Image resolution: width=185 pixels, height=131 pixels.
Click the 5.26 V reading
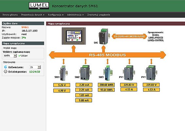(x=62, y=85)
